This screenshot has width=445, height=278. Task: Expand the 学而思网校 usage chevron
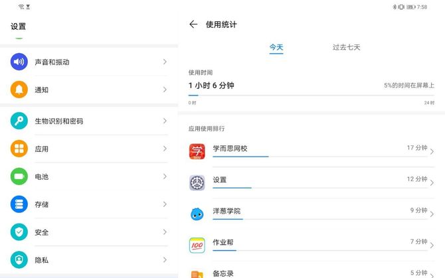click(432, 152)
